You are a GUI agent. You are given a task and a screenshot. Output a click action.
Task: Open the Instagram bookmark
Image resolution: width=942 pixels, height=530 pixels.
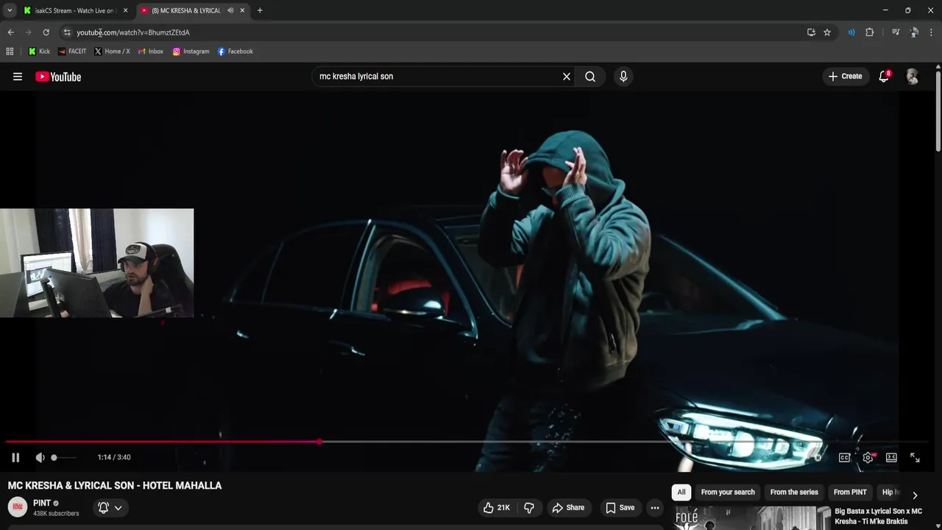pyautogui.click(x=191, y=52)
